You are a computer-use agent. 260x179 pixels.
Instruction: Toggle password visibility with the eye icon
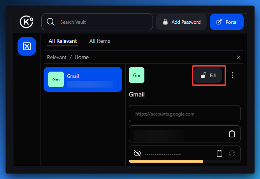(x=137, y=154)
